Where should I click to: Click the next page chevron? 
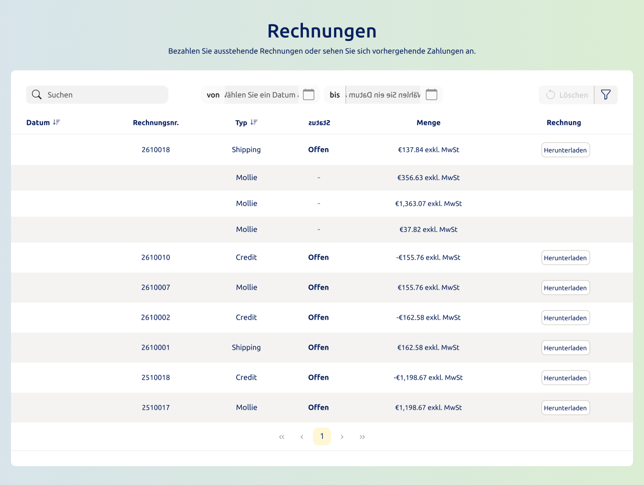tap(342, 436)
